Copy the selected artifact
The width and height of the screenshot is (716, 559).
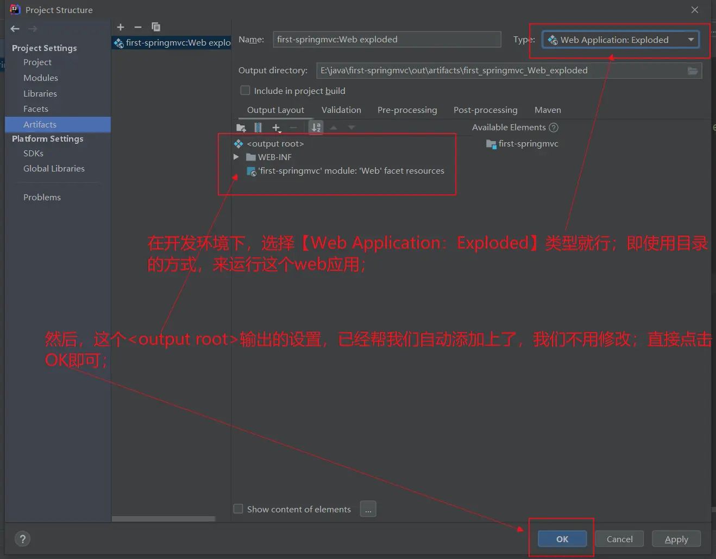pos(156,27)
